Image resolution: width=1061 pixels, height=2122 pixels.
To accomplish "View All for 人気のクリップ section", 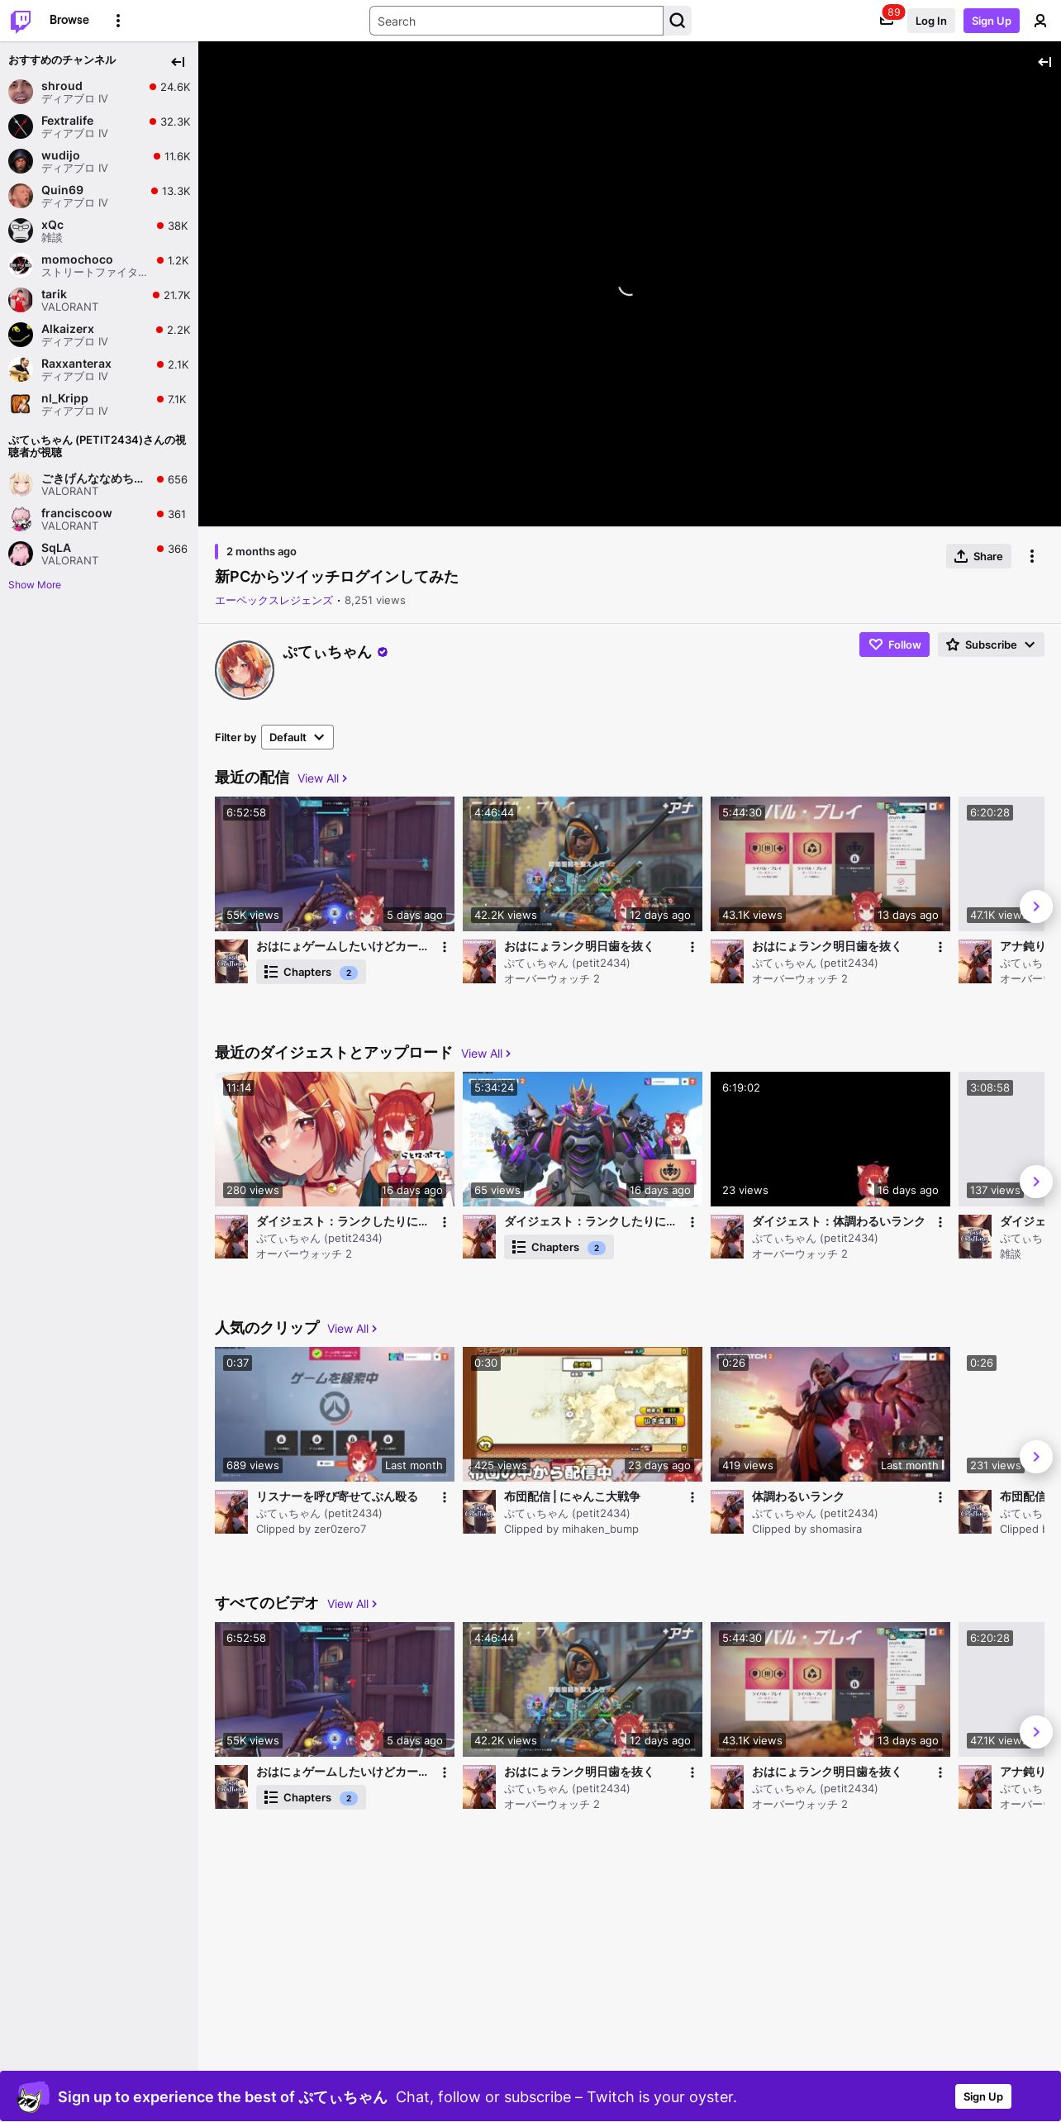I will point(352,1329).
